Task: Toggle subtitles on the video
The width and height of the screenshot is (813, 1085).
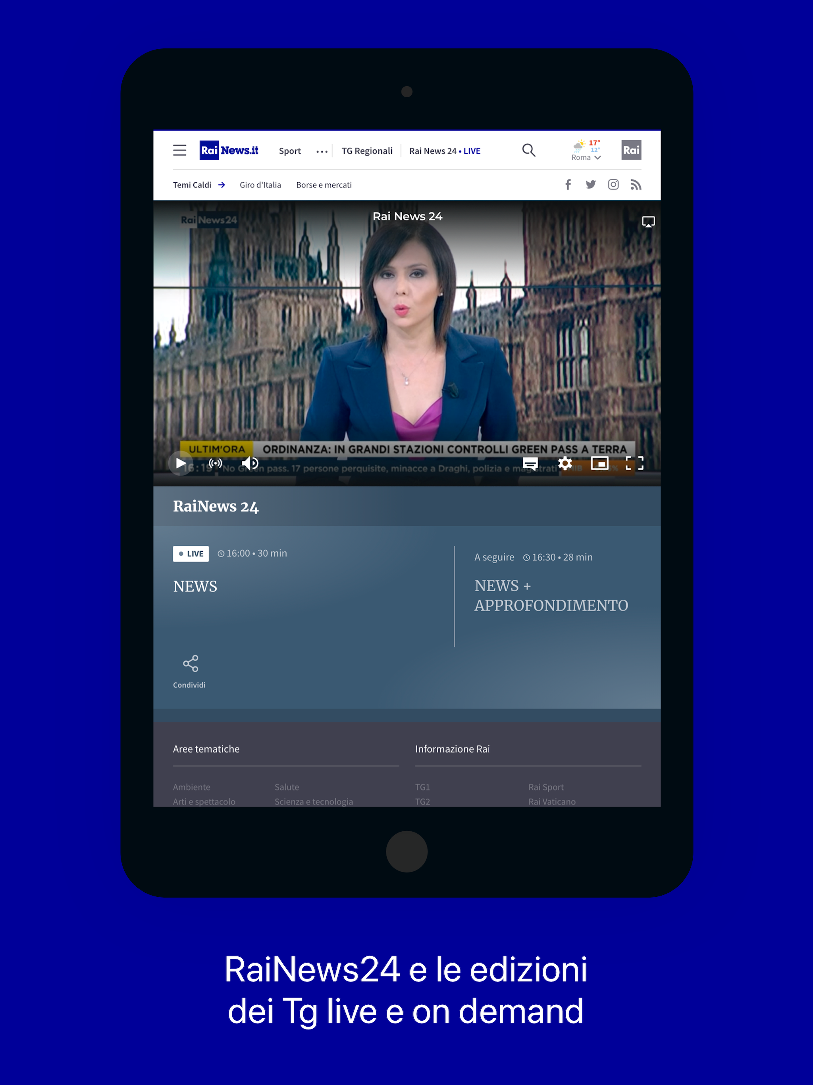Action: tap(530, 463)
